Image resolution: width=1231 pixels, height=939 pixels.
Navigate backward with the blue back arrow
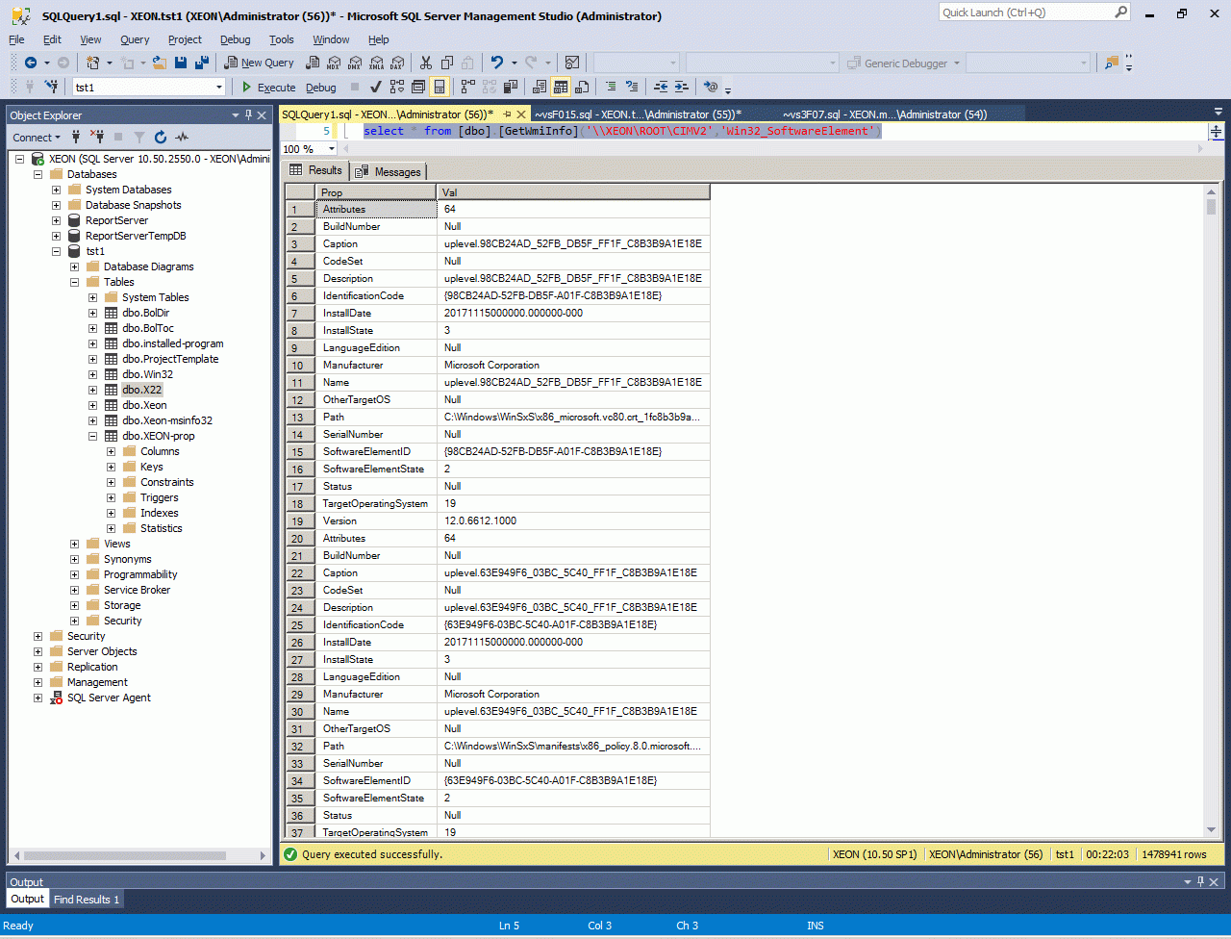coord(31,63)
